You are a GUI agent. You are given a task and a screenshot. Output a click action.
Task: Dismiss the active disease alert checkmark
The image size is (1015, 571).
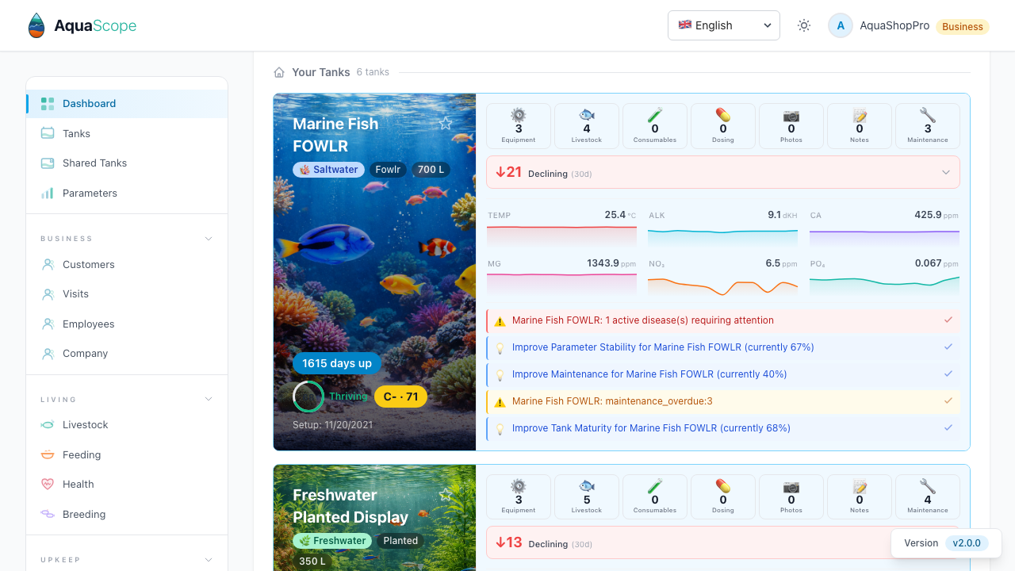click(x=948, y=320)
